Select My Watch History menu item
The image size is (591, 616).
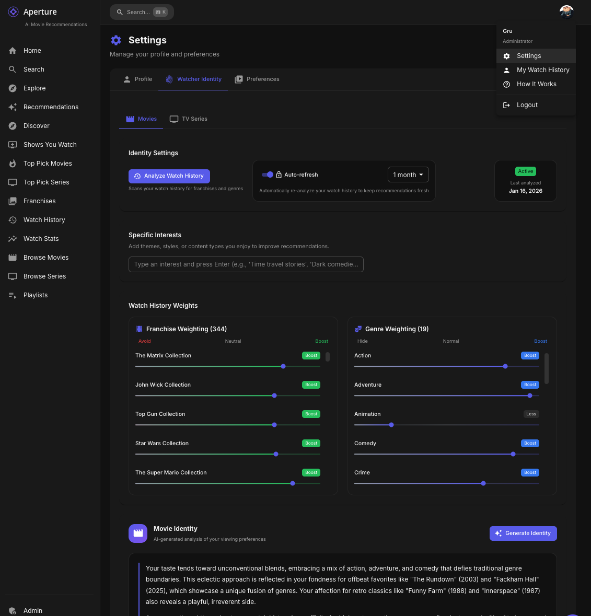(542, 70)
